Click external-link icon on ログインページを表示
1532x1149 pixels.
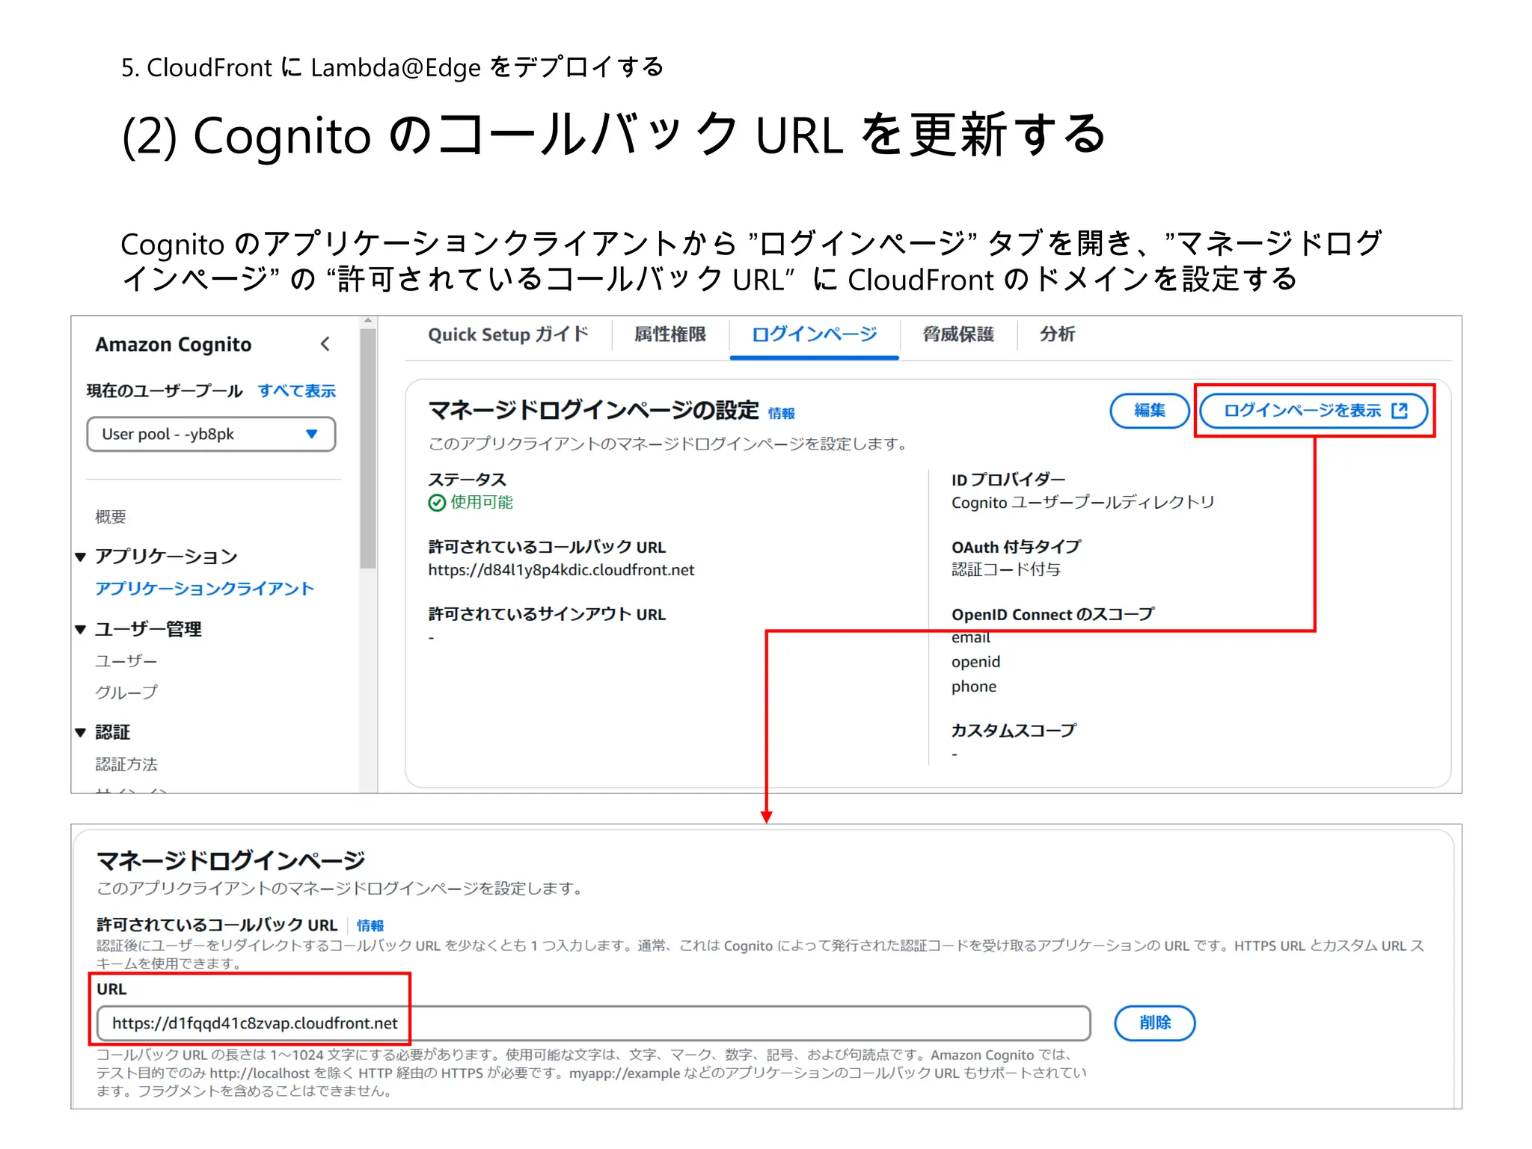click(x=1400, y=411)
